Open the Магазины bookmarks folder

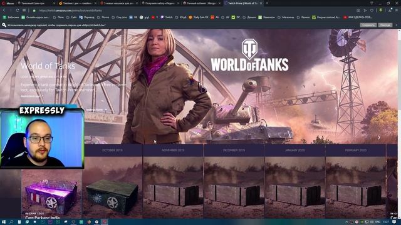click(x=286, y=17)
